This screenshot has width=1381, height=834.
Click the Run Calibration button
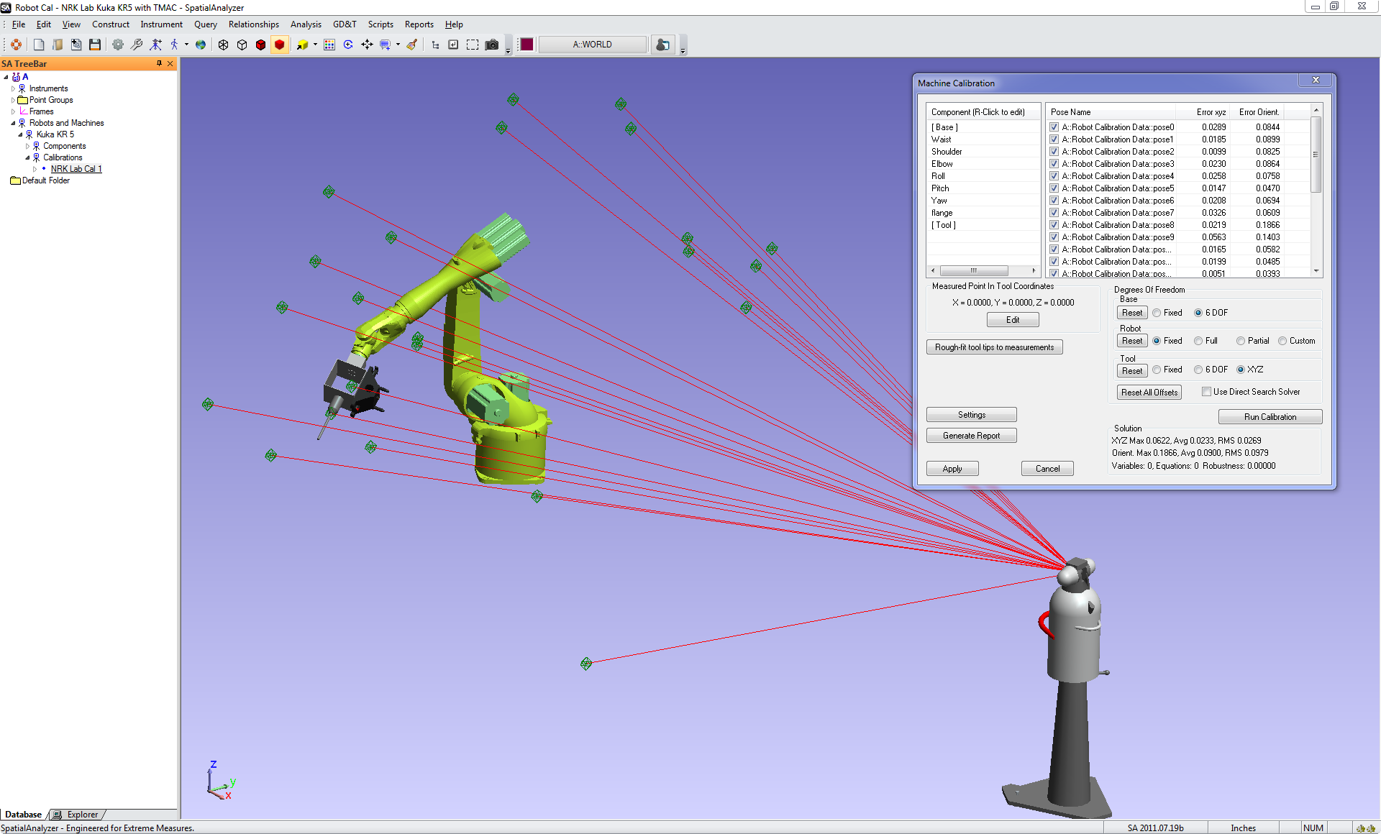1270,416
